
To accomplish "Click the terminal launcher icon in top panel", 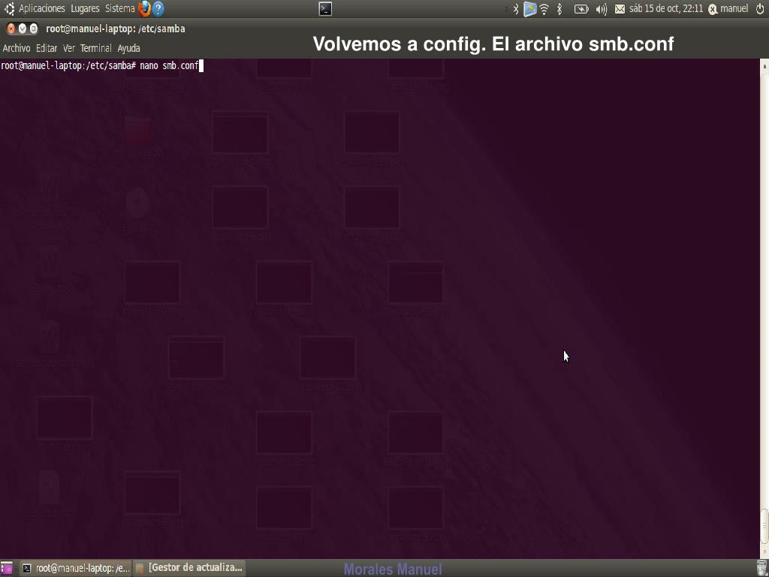I will coord(325,9).
